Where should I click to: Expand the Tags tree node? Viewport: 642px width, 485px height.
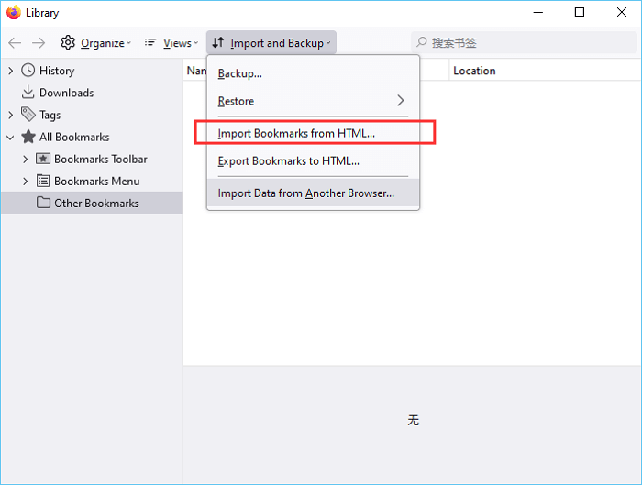click(x=11, y=115)
